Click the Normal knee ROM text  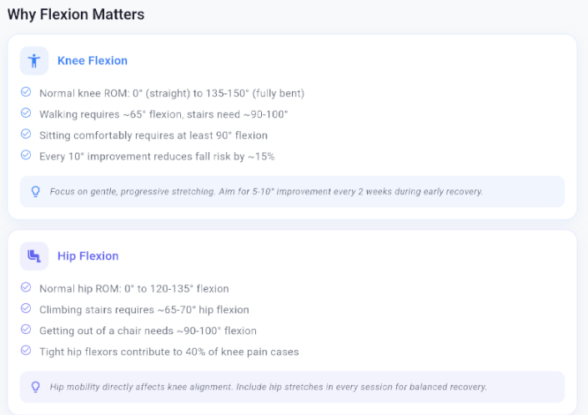[x=171, y=93]
